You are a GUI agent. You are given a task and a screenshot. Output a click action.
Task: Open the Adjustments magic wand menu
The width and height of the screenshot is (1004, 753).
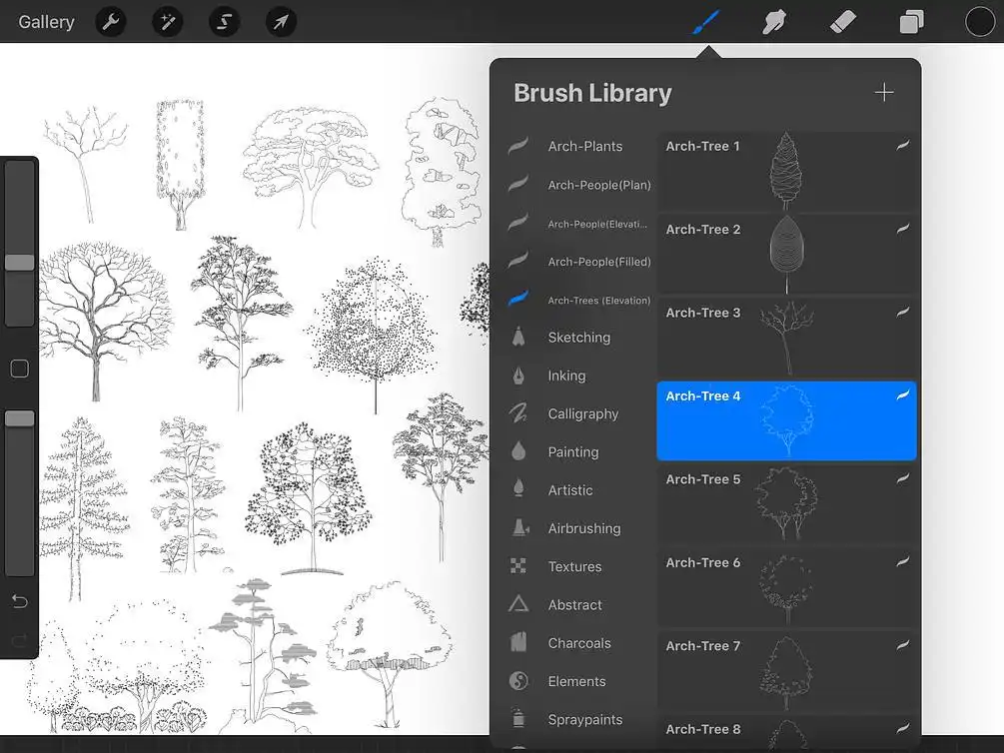[x=167, y=21]
